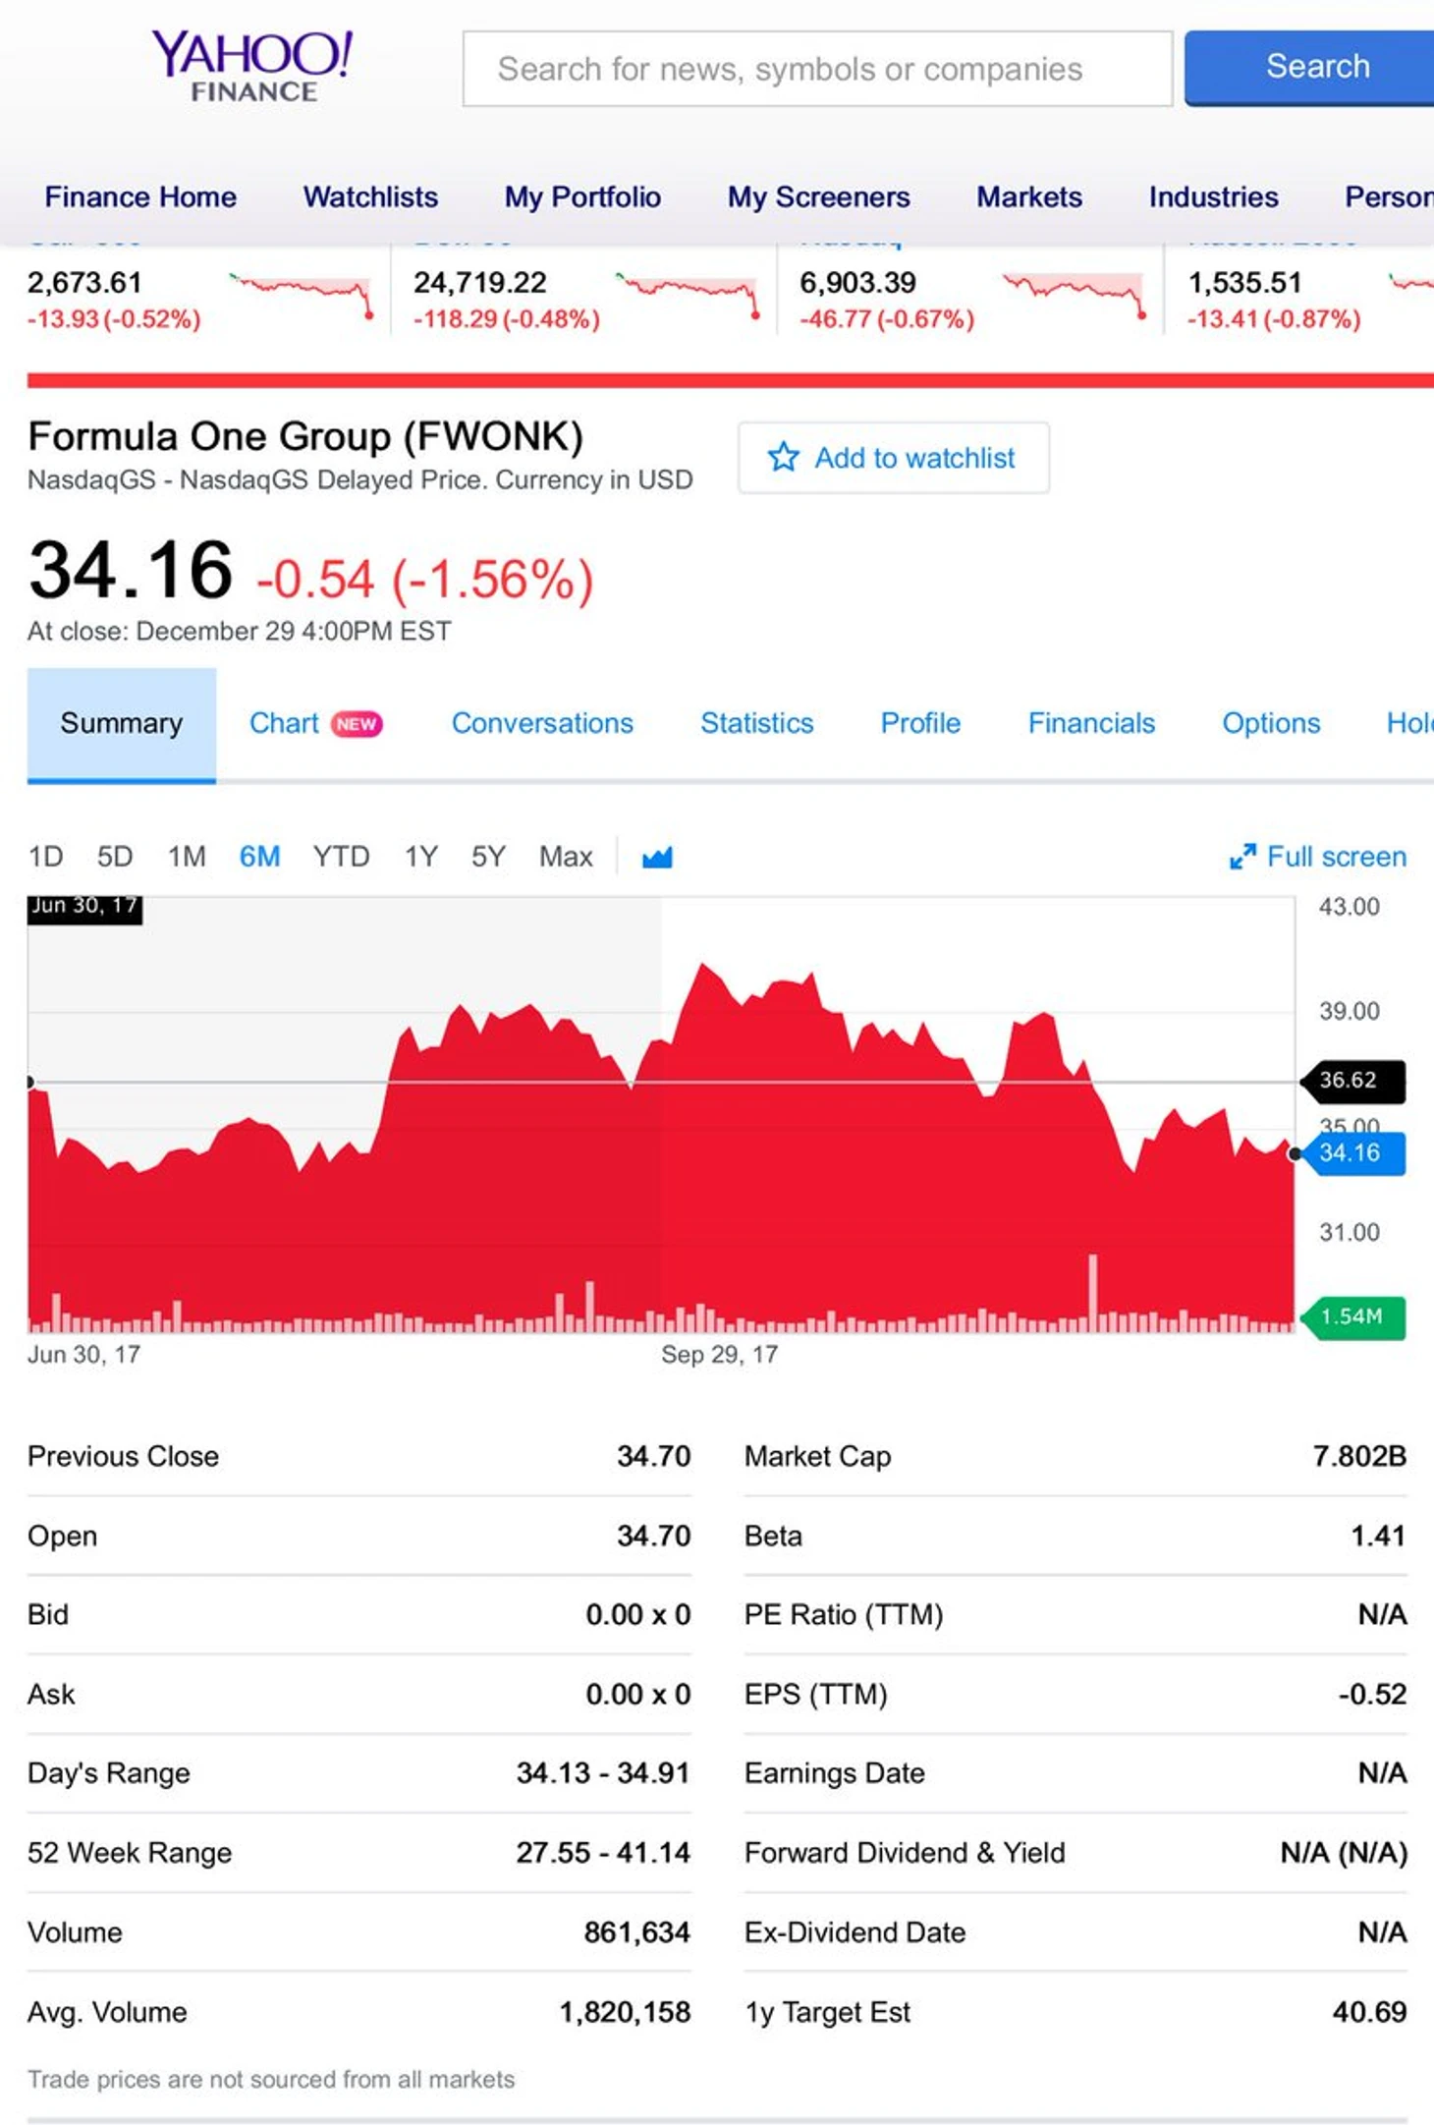The height and width of the screenshot is (2125, 1434).
Task: Select the Markets menu item
Action: point(1029,196)
